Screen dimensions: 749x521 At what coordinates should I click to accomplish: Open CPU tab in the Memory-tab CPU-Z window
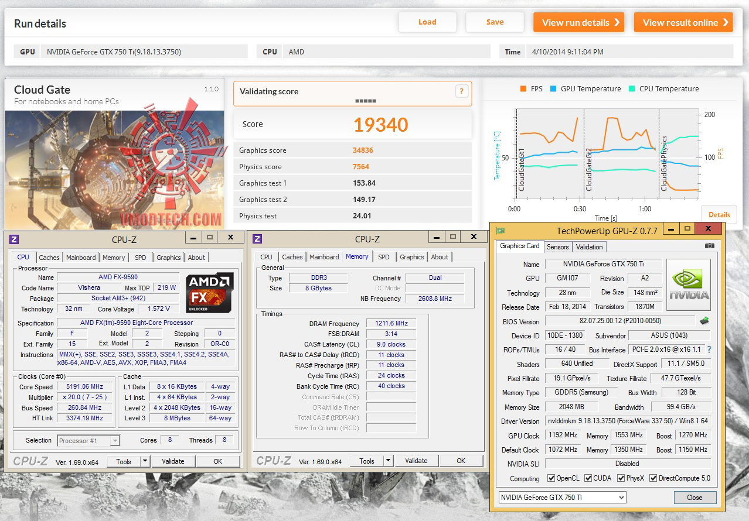(266, 257)
